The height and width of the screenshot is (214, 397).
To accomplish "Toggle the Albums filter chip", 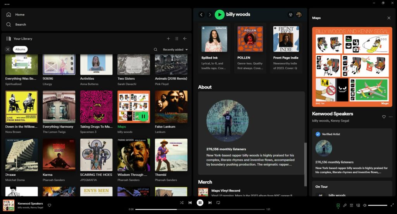I will coord(20,49).
